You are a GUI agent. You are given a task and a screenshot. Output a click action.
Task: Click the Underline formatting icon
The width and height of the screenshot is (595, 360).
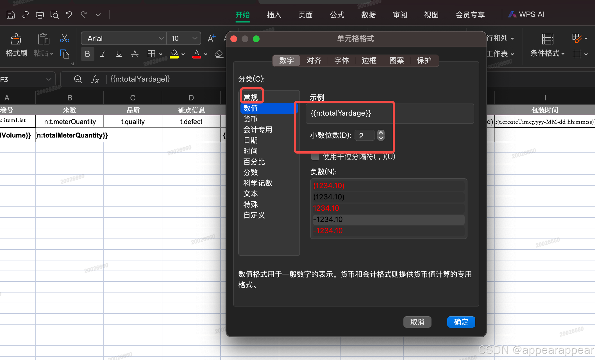[x=119, y=54]
